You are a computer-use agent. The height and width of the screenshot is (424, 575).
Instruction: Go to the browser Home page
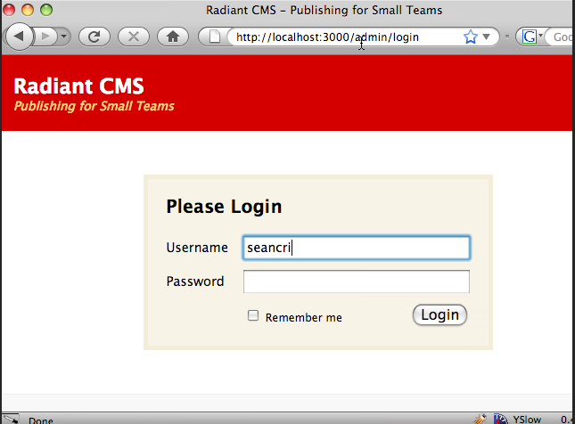point(173,37)
